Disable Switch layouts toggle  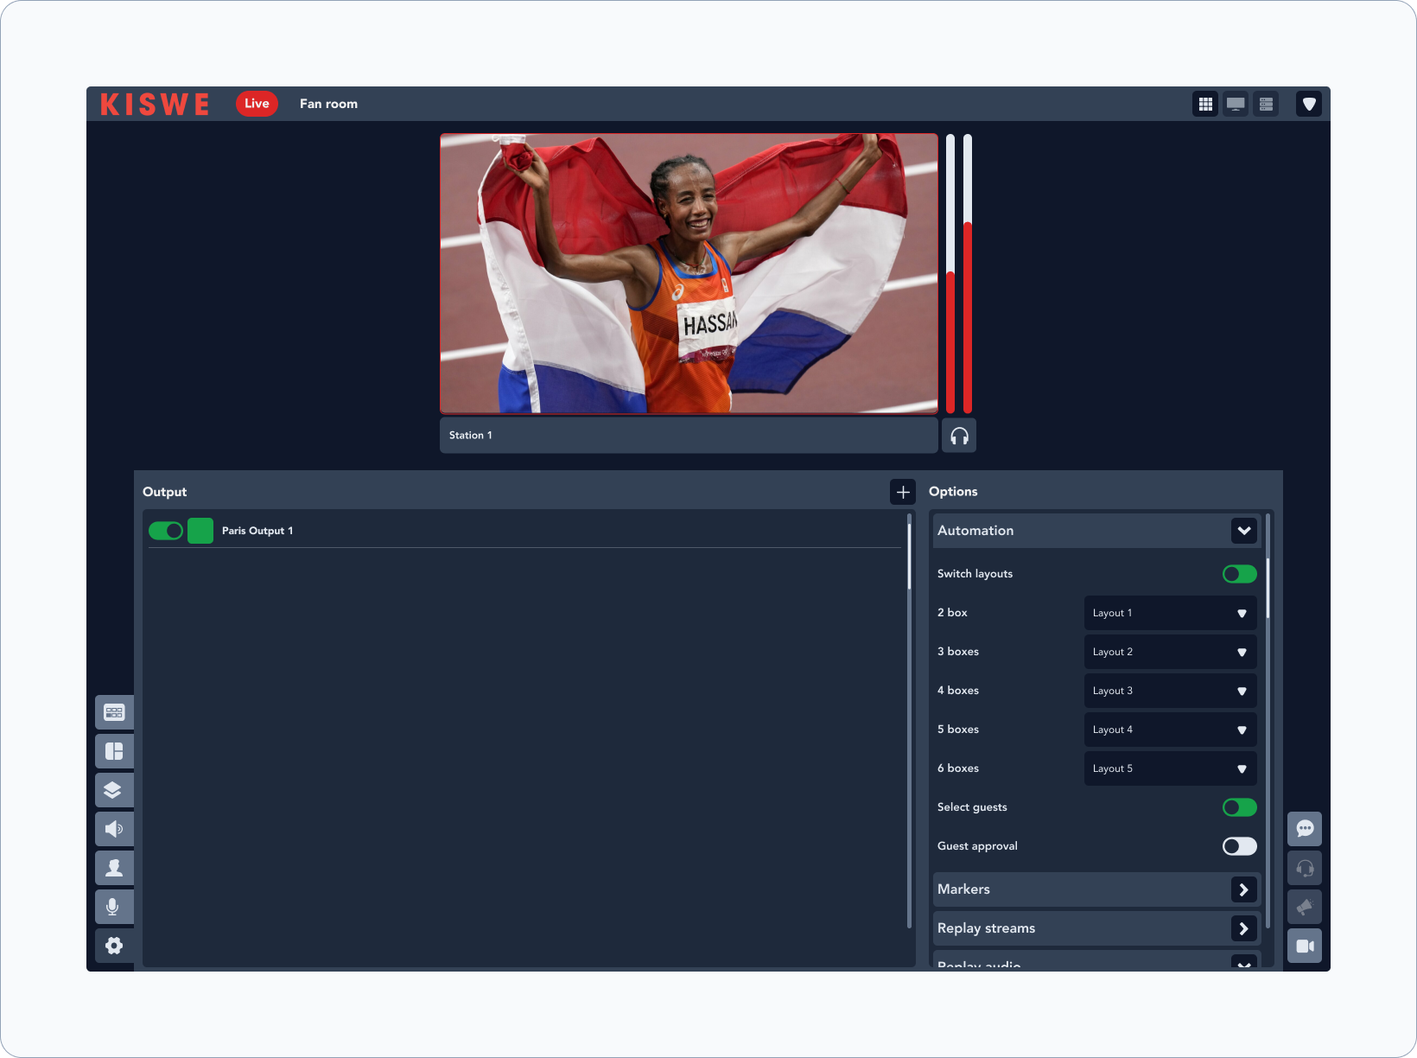pos(1239,574)
